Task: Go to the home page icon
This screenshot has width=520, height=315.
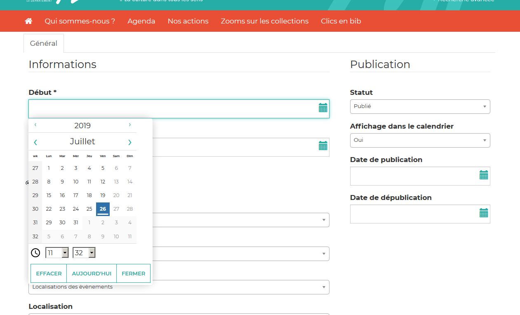Action: 28,21
